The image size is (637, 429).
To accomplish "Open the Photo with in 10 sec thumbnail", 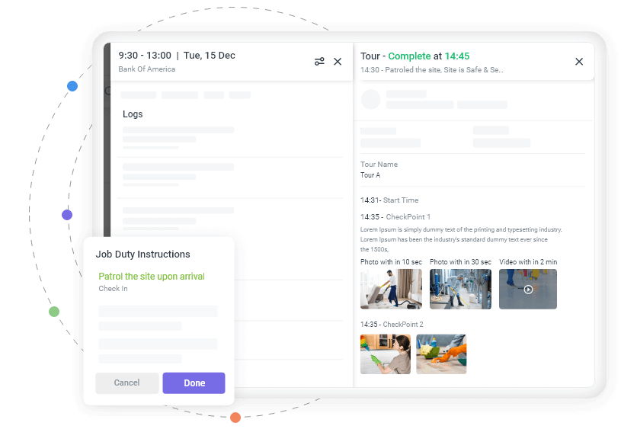I will click(391, 290).
